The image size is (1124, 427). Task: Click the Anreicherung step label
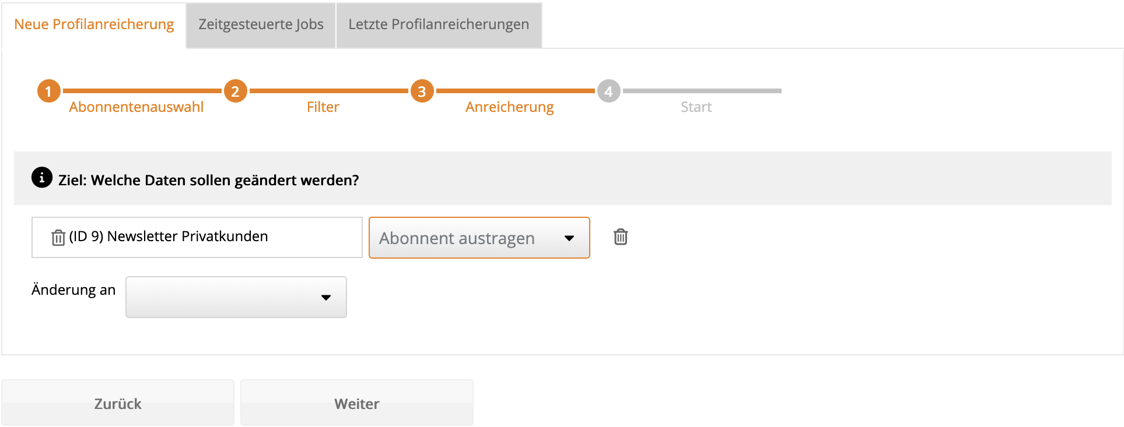coord(509,107)
